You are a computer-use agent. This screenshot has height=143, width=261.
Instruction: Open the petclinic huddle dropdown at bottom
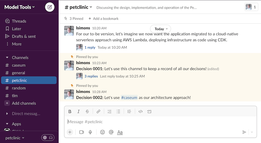(x=15, y=138)
